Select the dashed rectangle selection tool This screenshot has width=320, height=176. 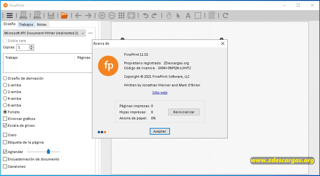coord(198,16)
